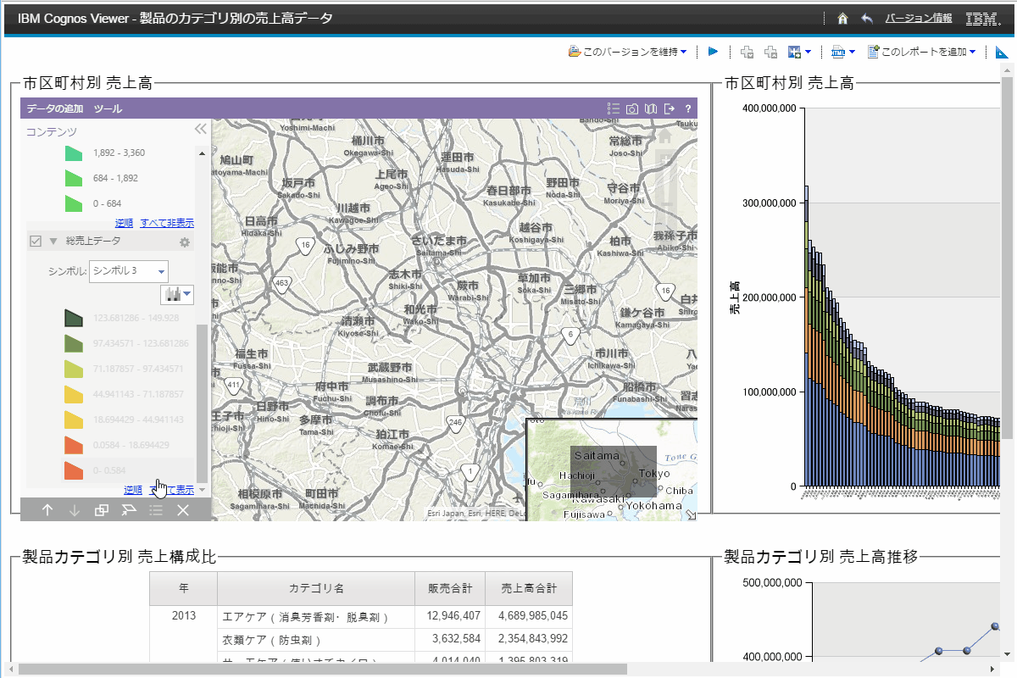
Task: Toggle the 総売上データ layer checkbox
Action: (36, 242)
